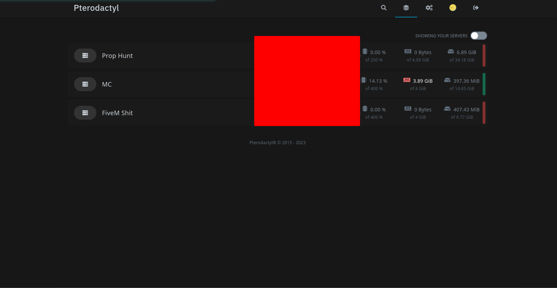Click the red FiveM Shit status bar
557x288 pixels.
(484, 113)
